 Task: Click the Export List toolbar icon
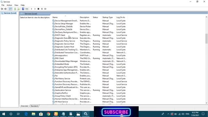coord(19,9)
